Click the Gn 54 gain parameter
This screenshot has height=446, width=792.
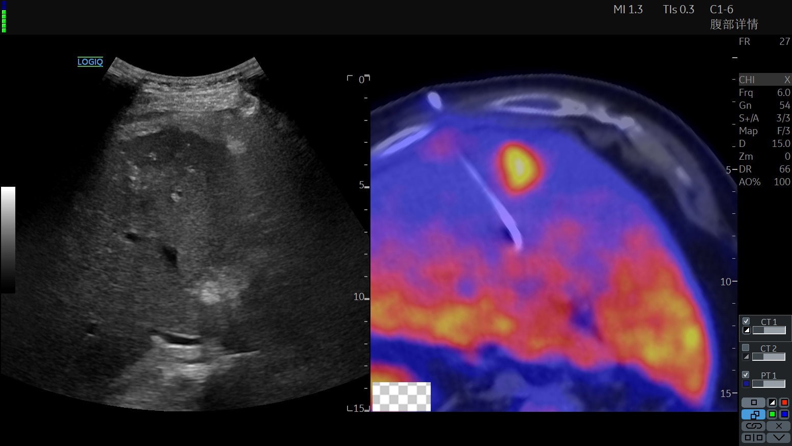click(x=764, y=105)
